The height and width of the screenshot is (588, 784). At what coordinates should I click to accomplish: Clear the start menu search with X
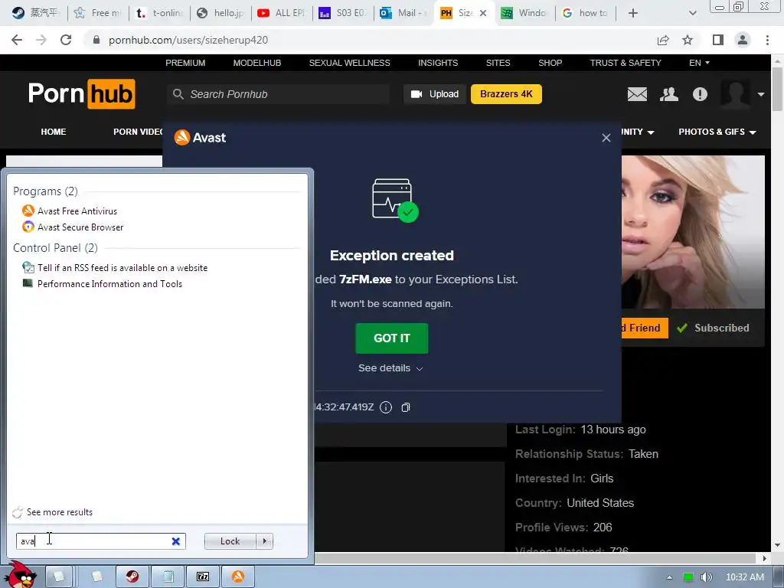pos(175,541)
